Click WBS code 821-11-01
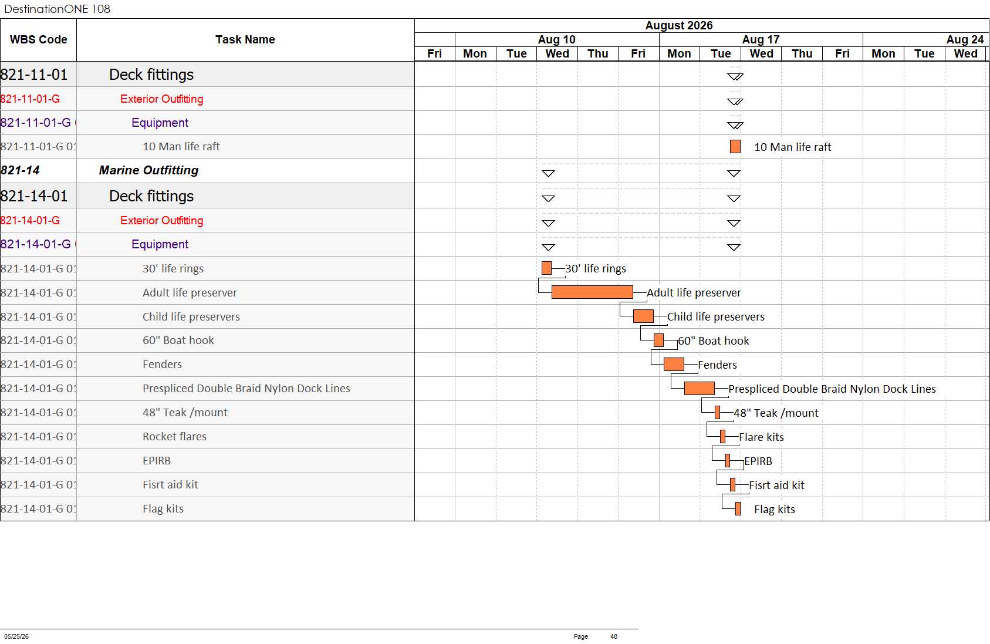 point(34,75)
